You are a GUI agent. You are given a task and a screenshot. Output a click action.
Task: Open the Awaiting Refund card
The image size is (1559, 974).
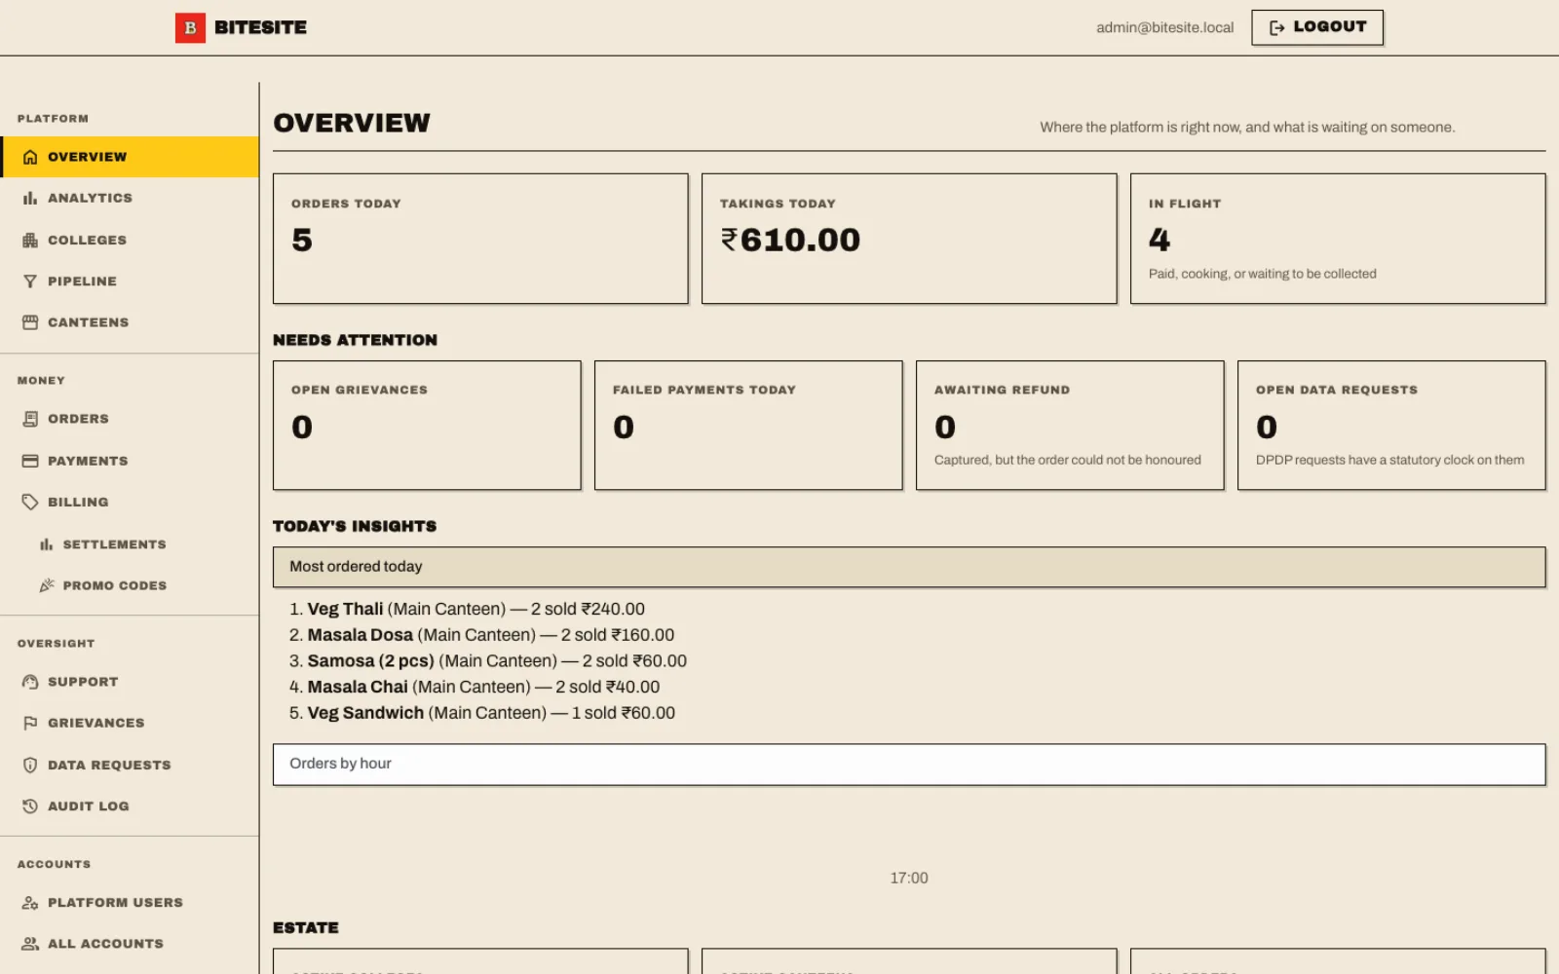point(1070,426)
